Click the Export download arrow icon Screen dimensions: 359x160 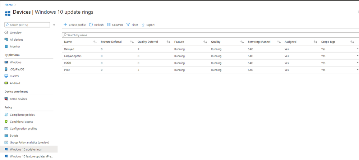pos(143,24)
